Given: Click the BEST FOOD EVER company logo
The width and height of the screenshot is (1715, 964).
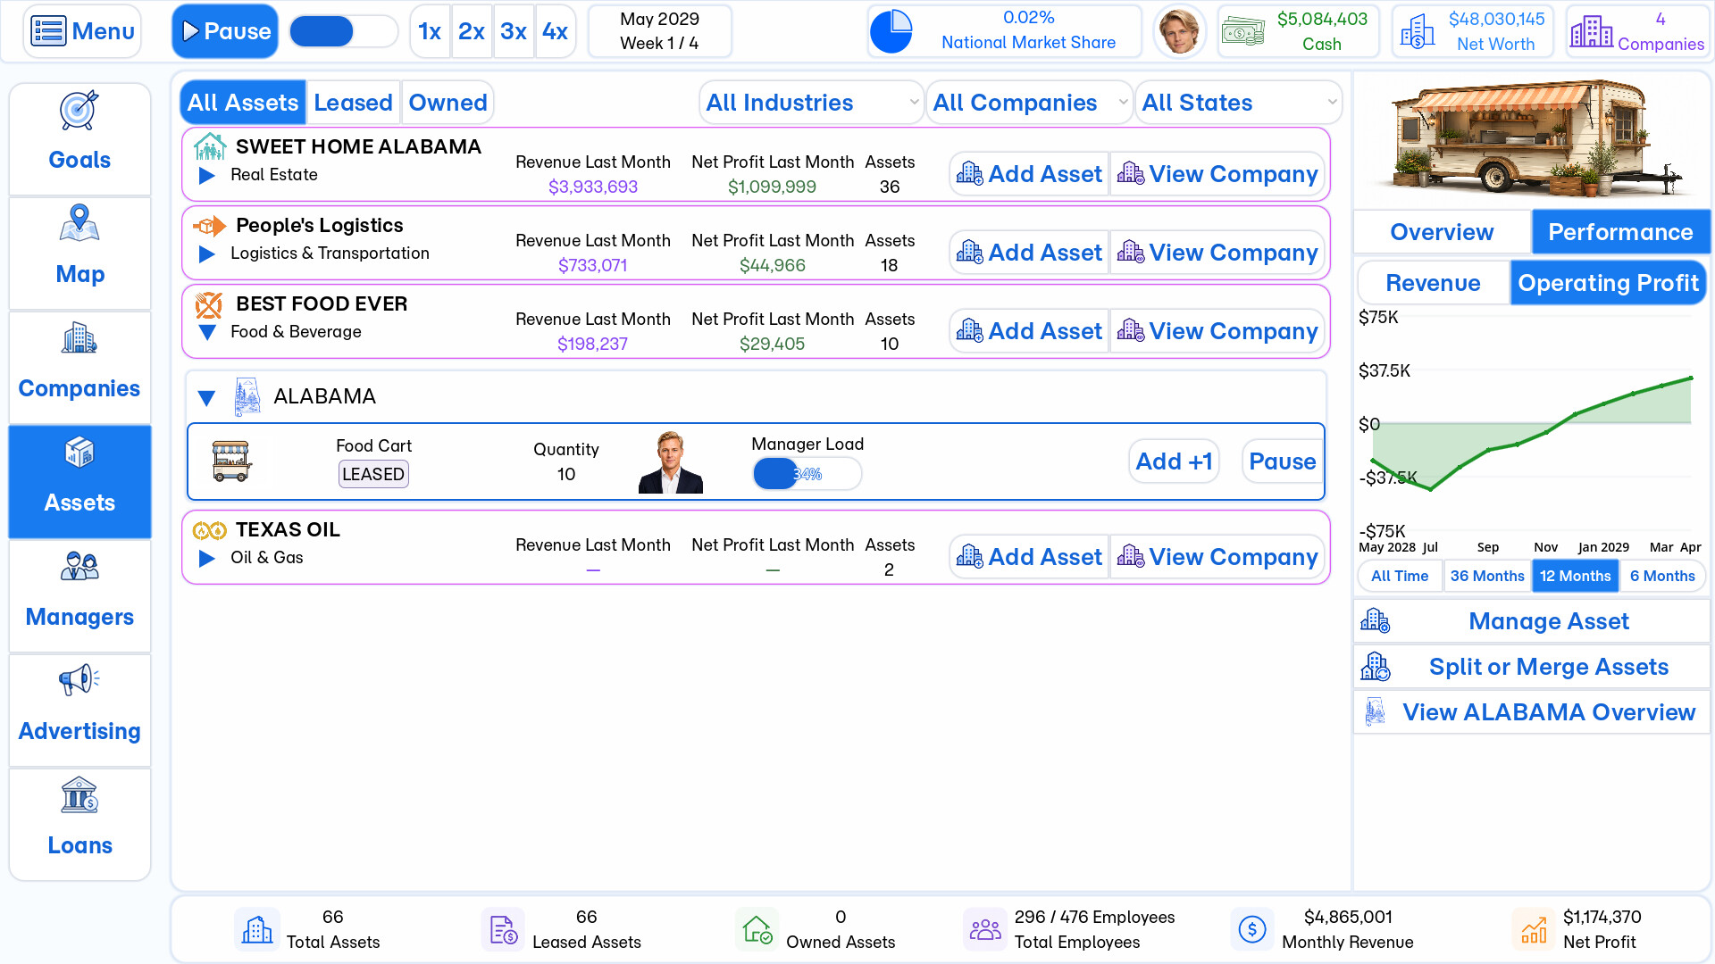Looking at the screenshot, I should [209, 305].
